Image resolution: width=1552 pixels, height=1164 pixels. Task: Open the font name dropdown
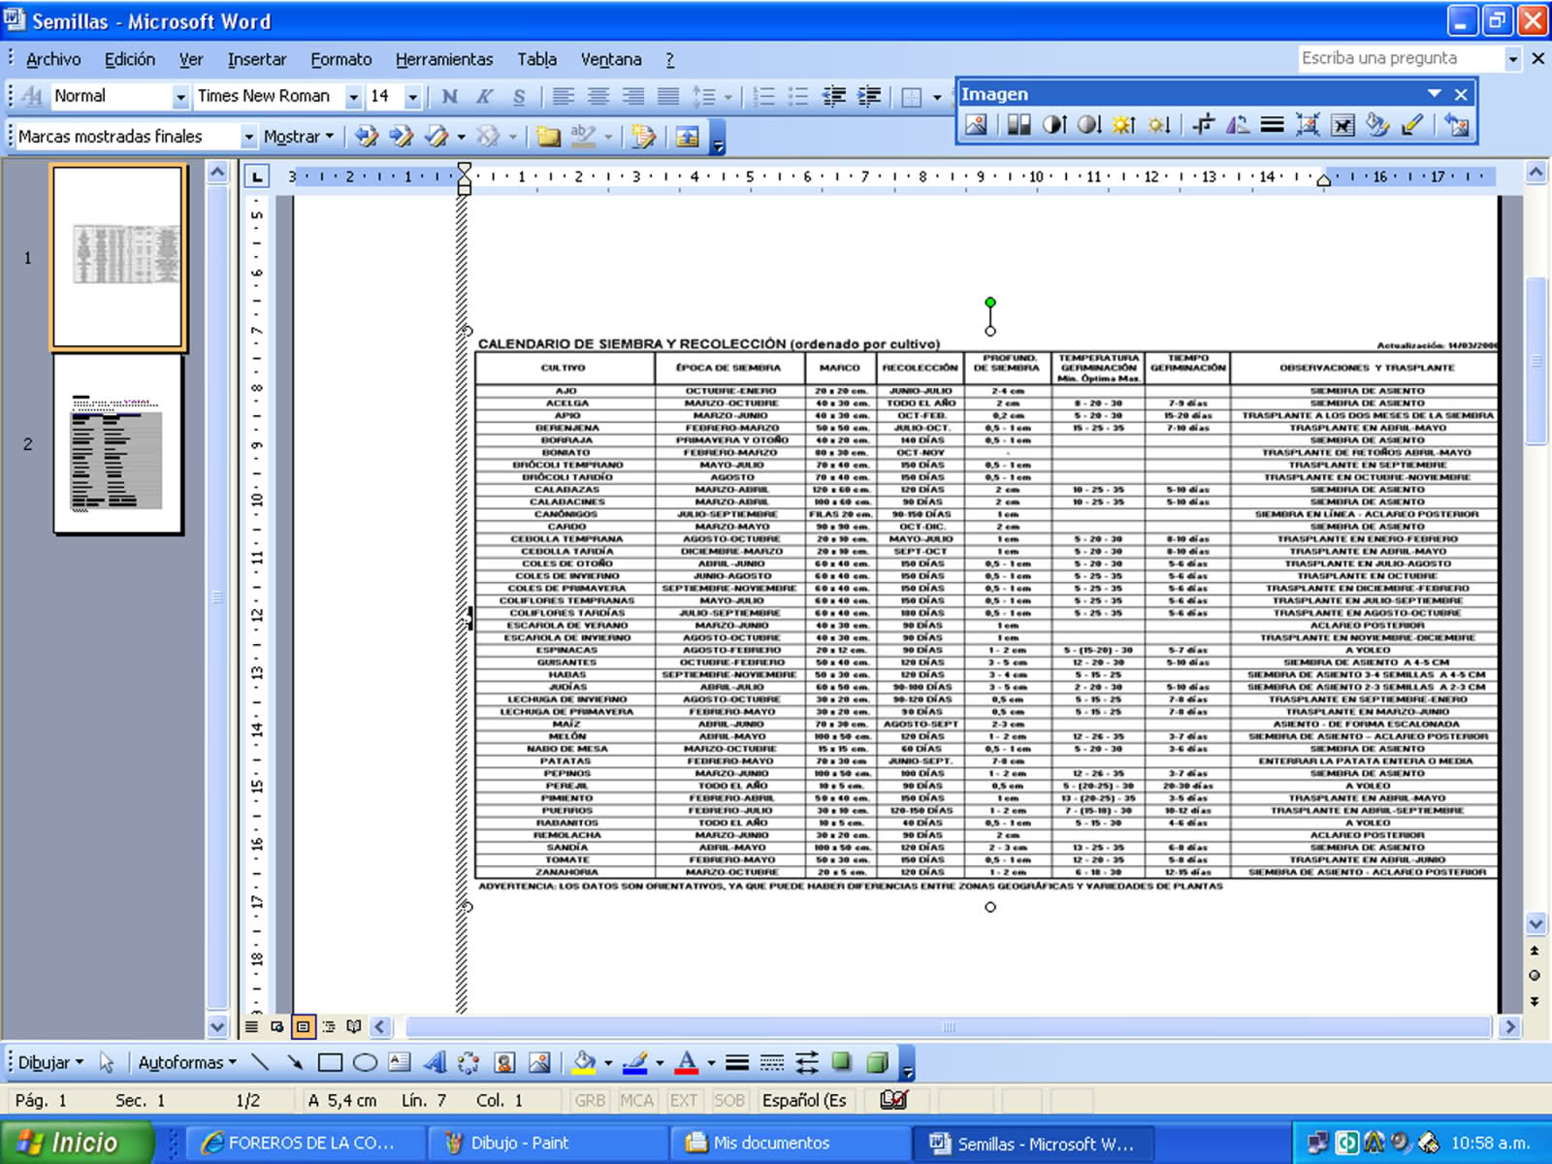pyautogui.click(x=353, y=97)
